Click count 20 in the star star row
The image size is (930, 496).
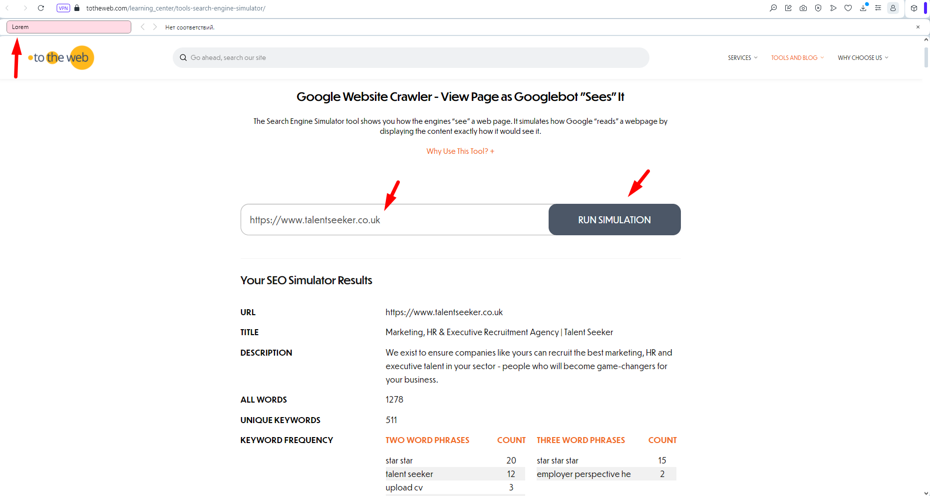click(x=511, y=461)
